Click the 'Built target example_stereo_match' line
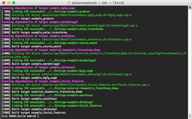The width and height of the screenshot is (192, 119). click(x=31, y=46)
